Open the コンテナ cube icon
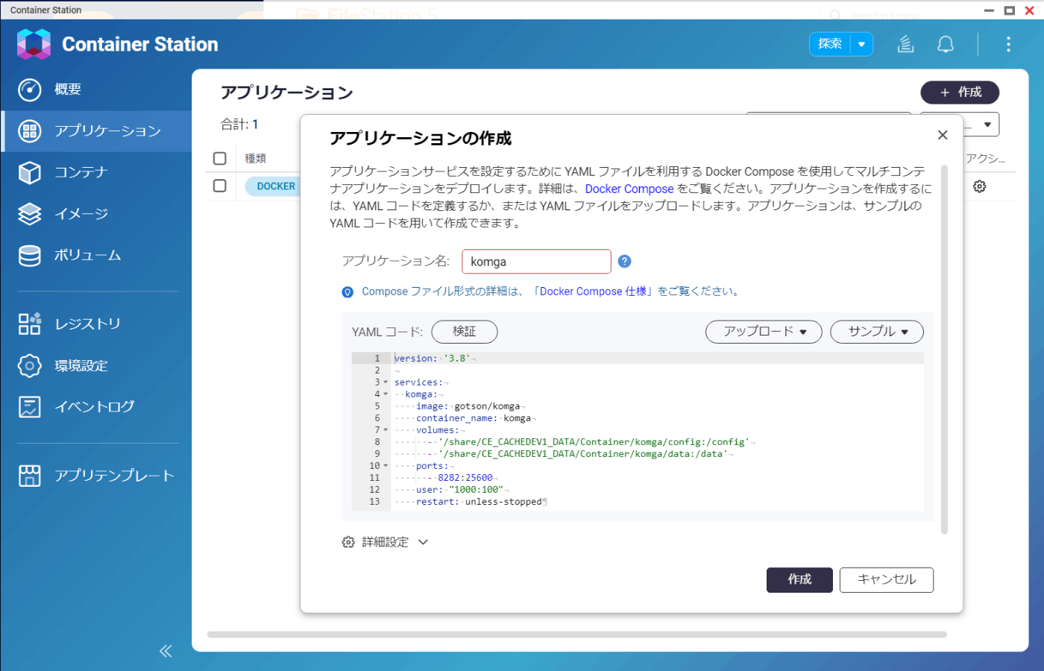 [30, 172]
